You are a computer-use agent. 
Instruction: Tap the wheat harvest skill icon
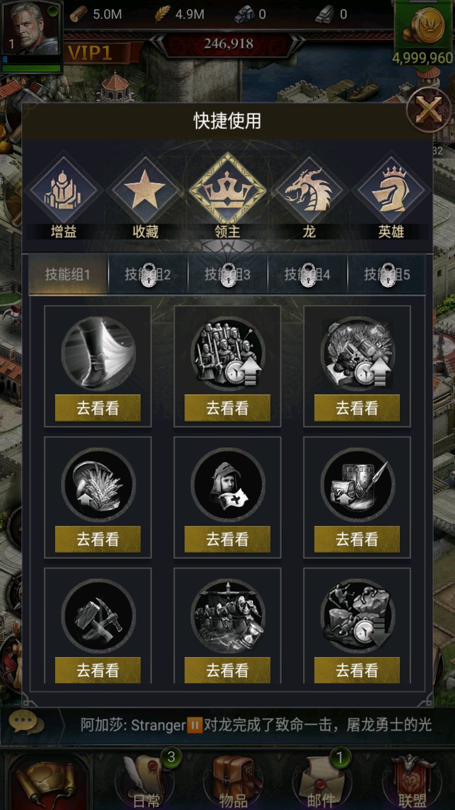tap(98, 485)
